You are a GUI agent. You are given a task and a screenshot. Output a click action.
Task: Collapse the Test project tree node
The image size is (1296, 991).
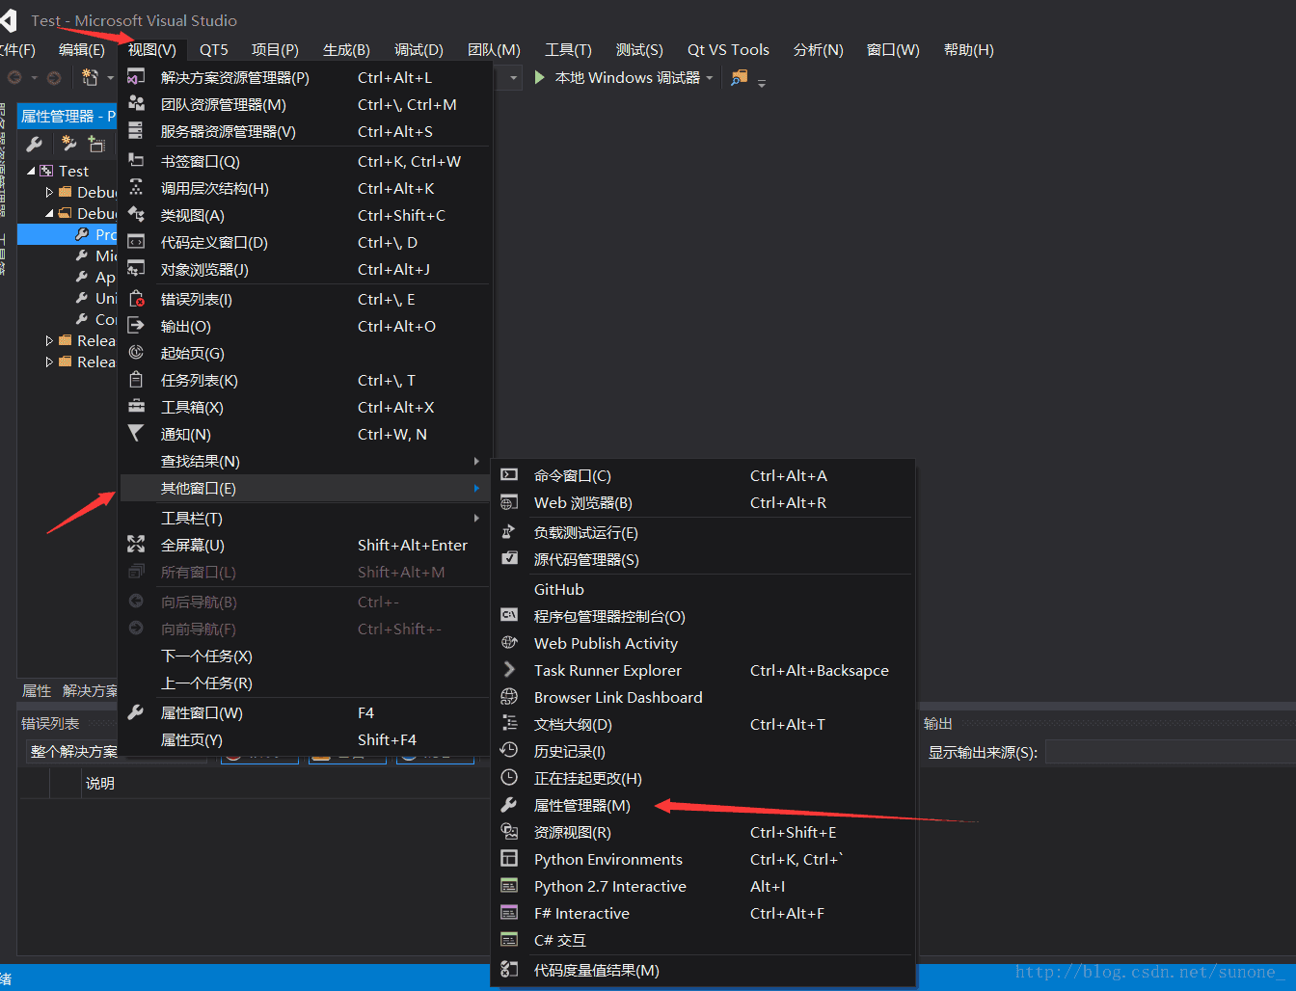point(32,171)
